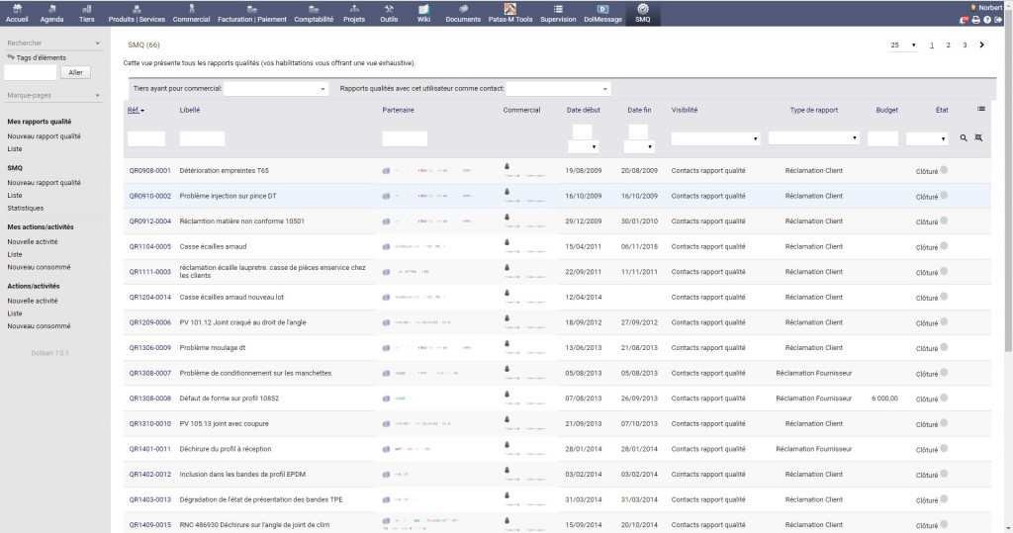Click the print icon in top bar
The width and height of the screenshot is (1013, 533).
[975, 20]
